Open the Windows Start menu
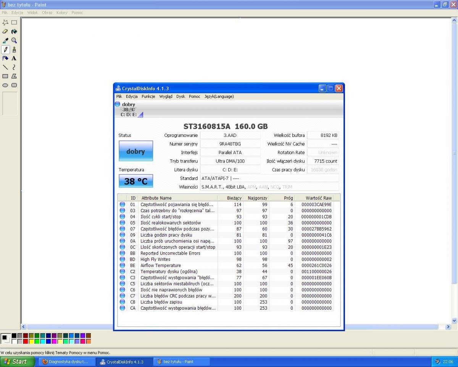 [x=18, y=361]
